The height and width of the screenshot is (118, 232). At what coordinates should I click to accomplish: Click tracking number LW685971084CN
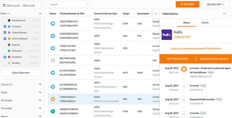[x=69, y=109]
